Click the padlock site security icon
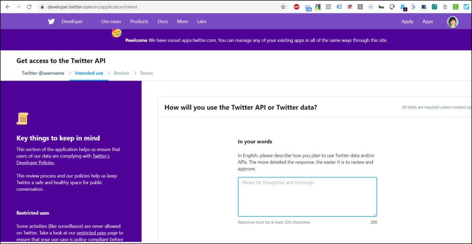This screenshot has width=472, height=244. [x=42, y=7]
